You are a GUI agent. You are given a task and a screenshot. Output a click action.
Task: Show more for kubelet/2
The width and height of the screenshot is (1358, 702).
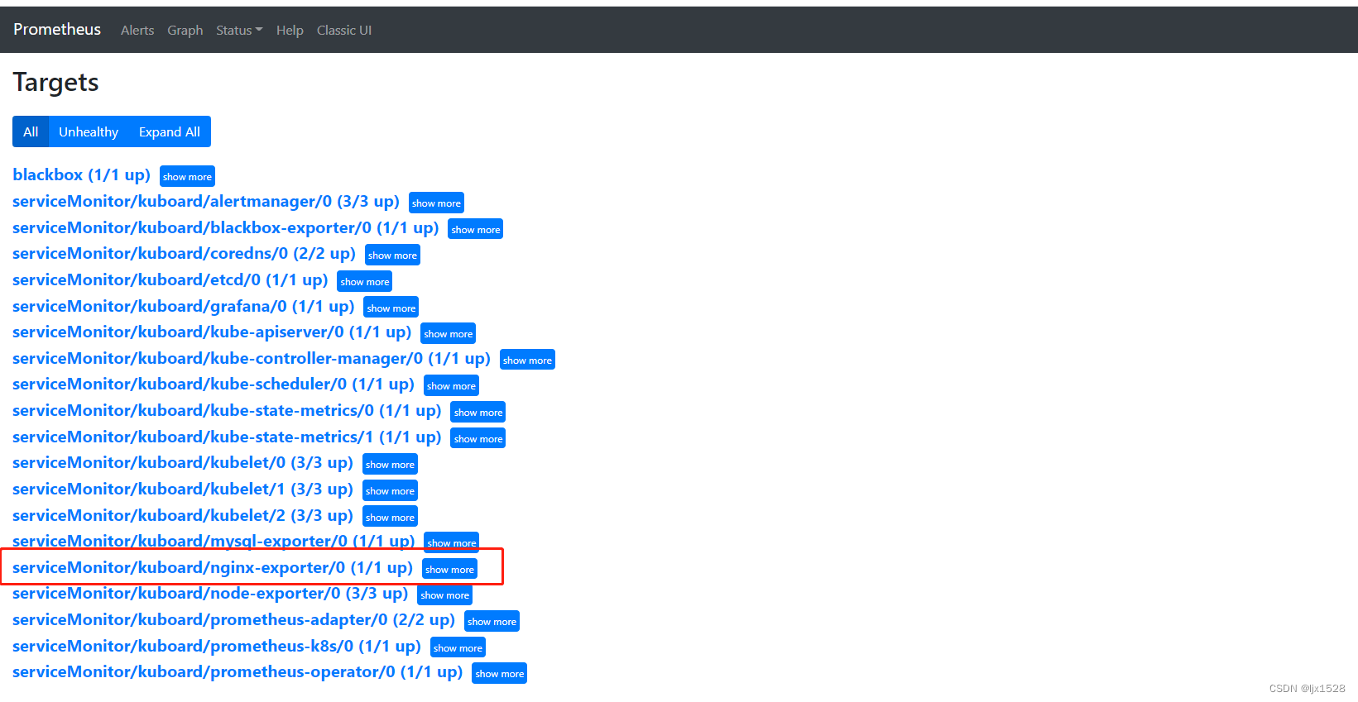[390, 517]
